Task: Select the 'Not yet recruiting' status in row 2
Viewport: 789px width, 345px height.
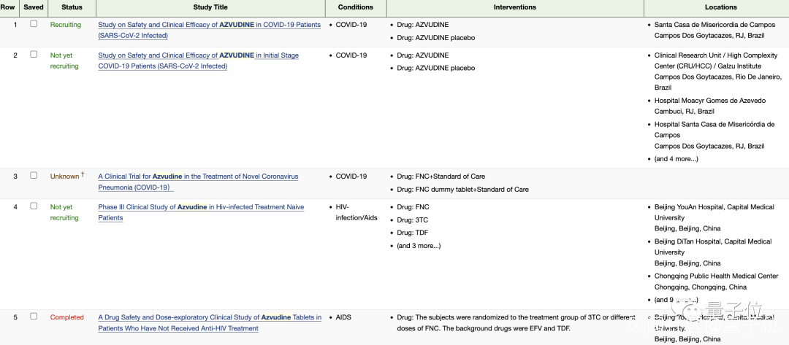Action: point(64,61)
